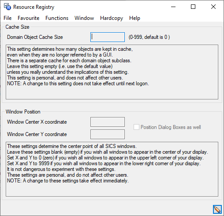Open the Window menu
This screenshot has width=224, height=216.
pyautogui.click(x=84, y=18)
